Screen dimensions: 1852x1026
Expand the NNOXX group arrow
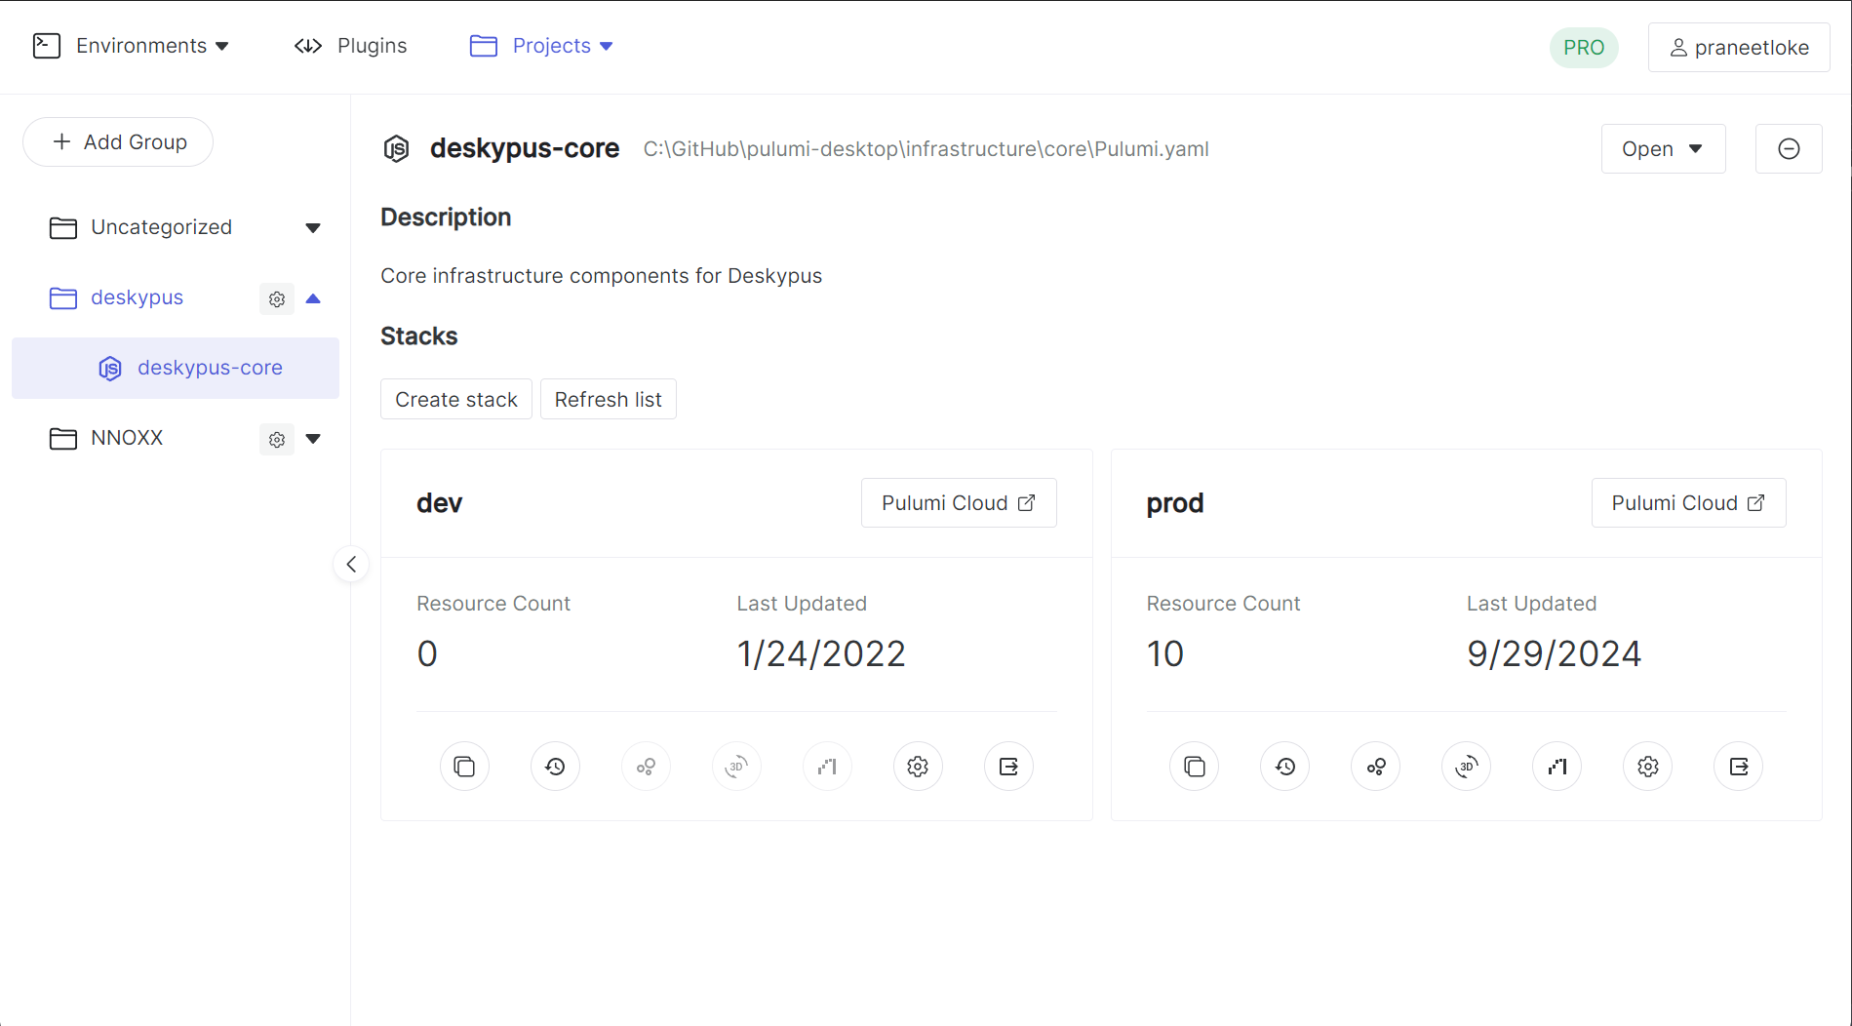(x=313, y=439)
